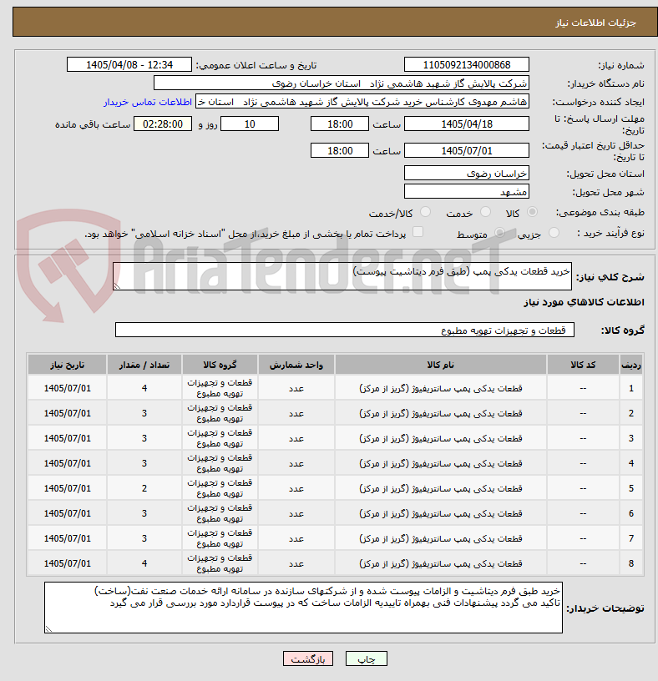Click the date 1405/07/01 in row 3
Screen dimensions: 658x681
68,438
